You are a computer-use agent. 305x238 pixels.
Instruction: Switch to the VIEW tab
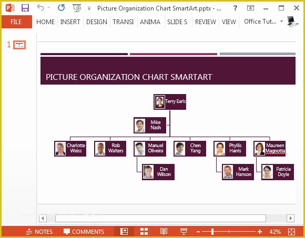click(229, 22)
